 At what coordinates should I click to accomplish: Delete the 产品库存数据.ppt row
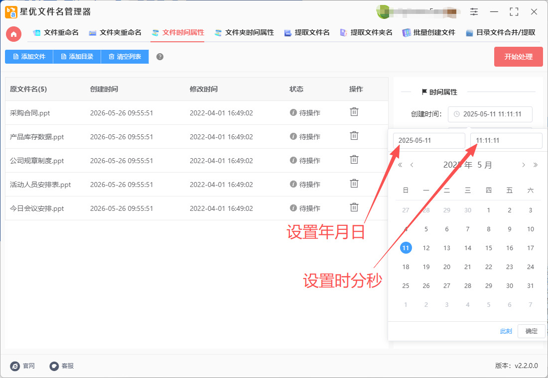354,136
